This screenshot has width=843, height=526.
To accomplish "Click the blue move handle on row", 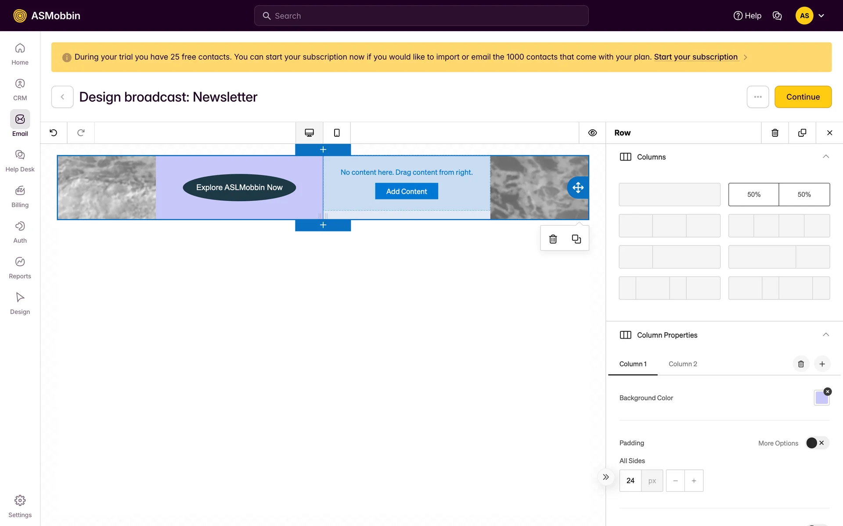I will [578, 188].
